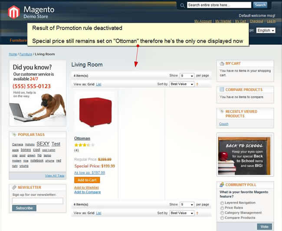Select Price Rules poll option
This screenshot has width=282, height=231.
tap(222, 208)
